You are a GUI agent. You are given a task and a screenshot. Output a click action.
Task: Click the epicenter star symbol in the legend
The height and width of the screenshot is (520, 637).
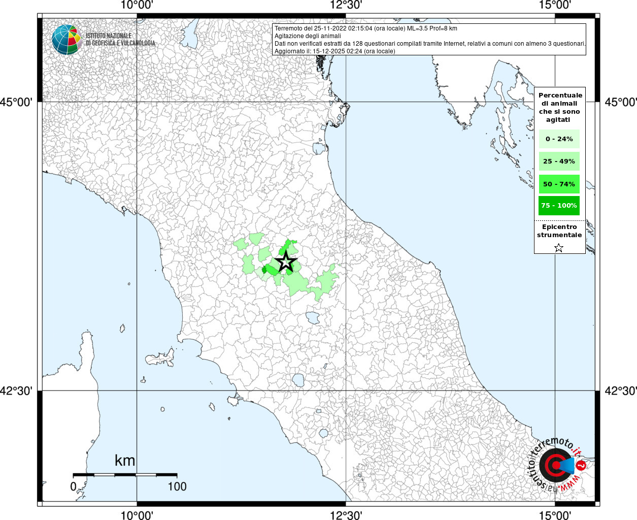coord(559,248)
